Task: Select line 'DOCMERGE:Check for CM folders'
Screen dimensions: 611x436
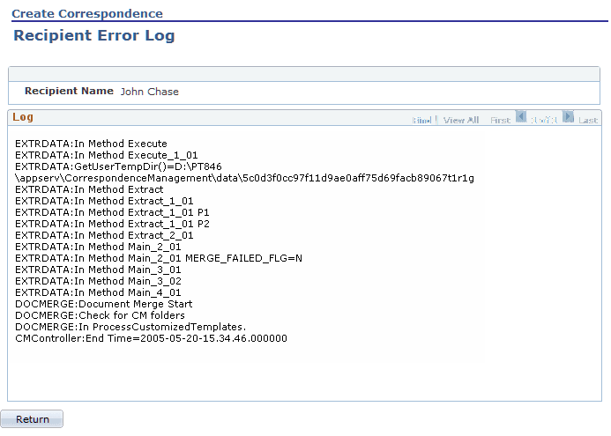Action: tap(101, 315)
